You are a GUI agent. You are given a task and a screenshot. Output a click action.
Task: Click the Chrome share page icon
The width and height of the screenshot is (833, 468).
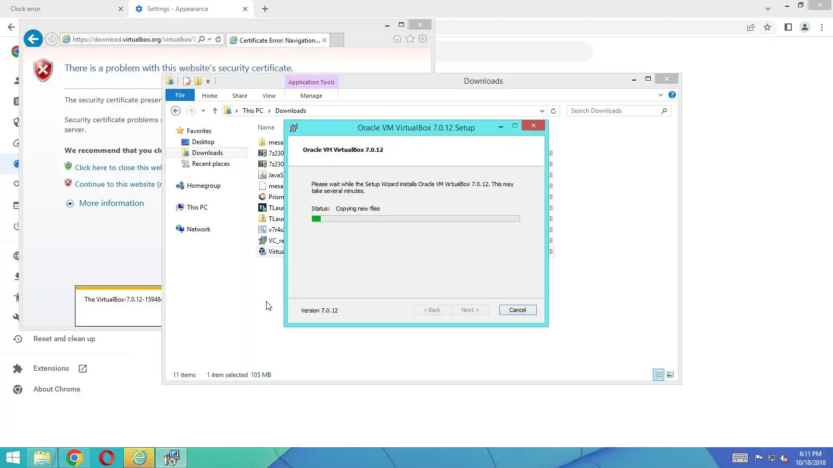click(751, 28)
